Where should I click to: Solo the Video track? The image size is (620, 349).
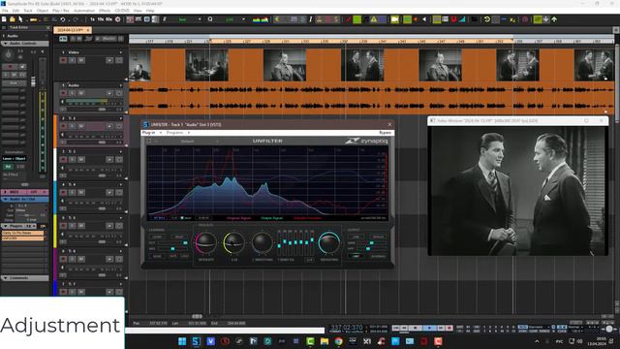point(73,60)
